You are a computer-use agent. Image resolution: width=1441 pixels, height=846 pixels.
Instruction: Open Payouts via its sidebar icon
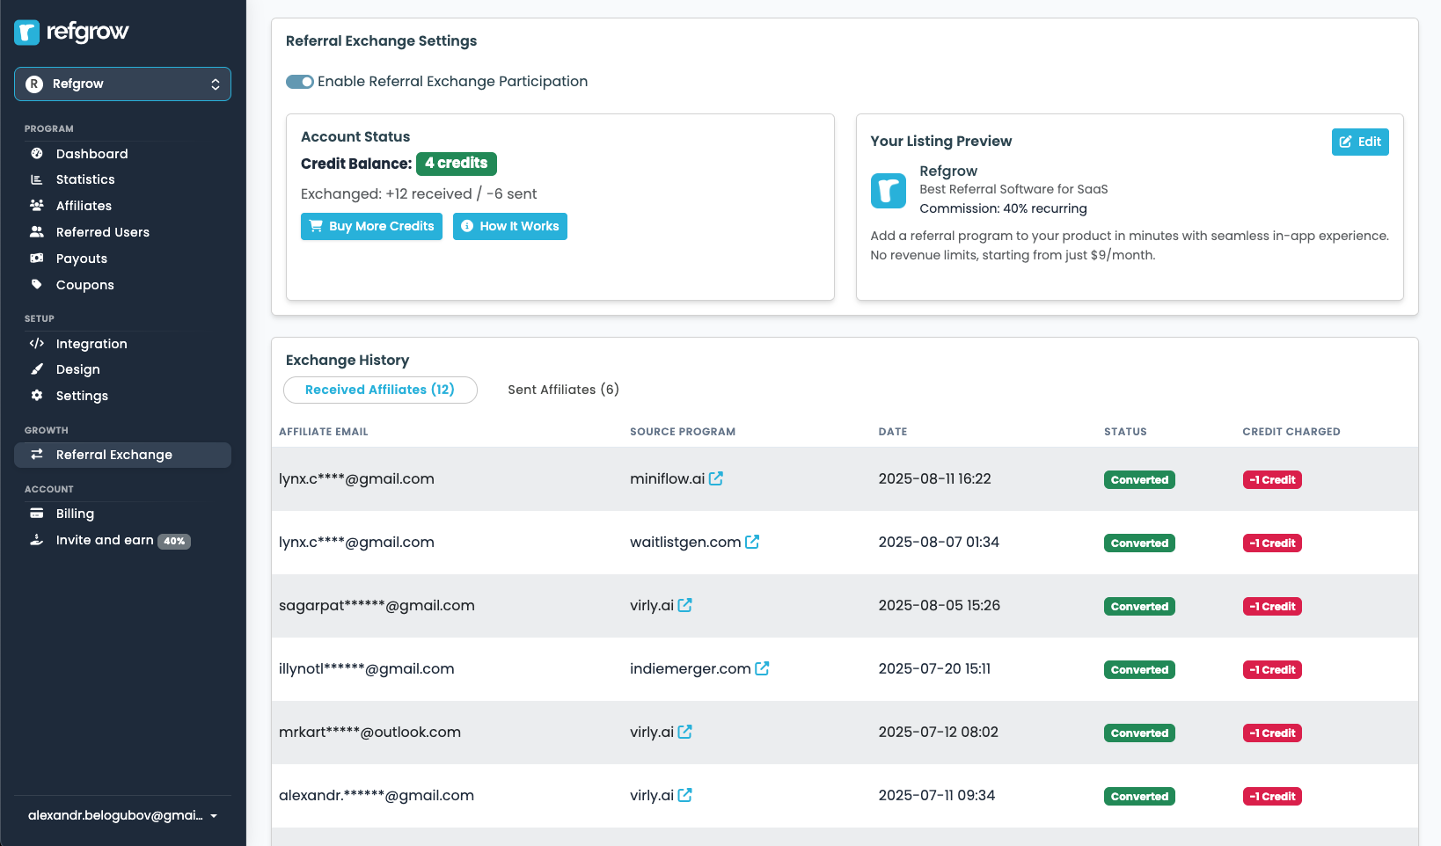point(37,259)
